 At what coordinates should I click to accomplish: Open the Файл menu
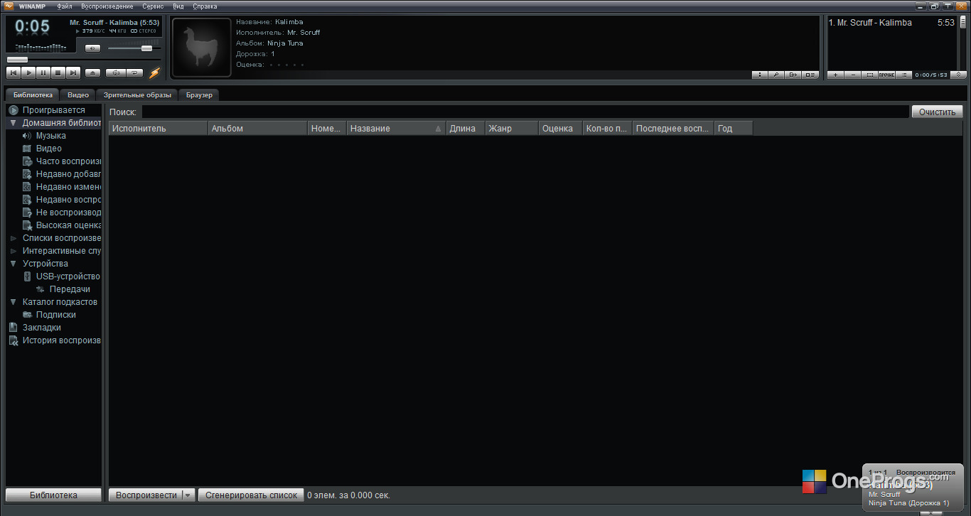[x=65, y=6]
